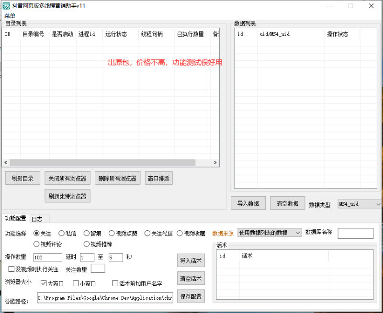This screenshot has width=383, height=313.
Task: Click the 导入数据 button
Action: (248, 203)
